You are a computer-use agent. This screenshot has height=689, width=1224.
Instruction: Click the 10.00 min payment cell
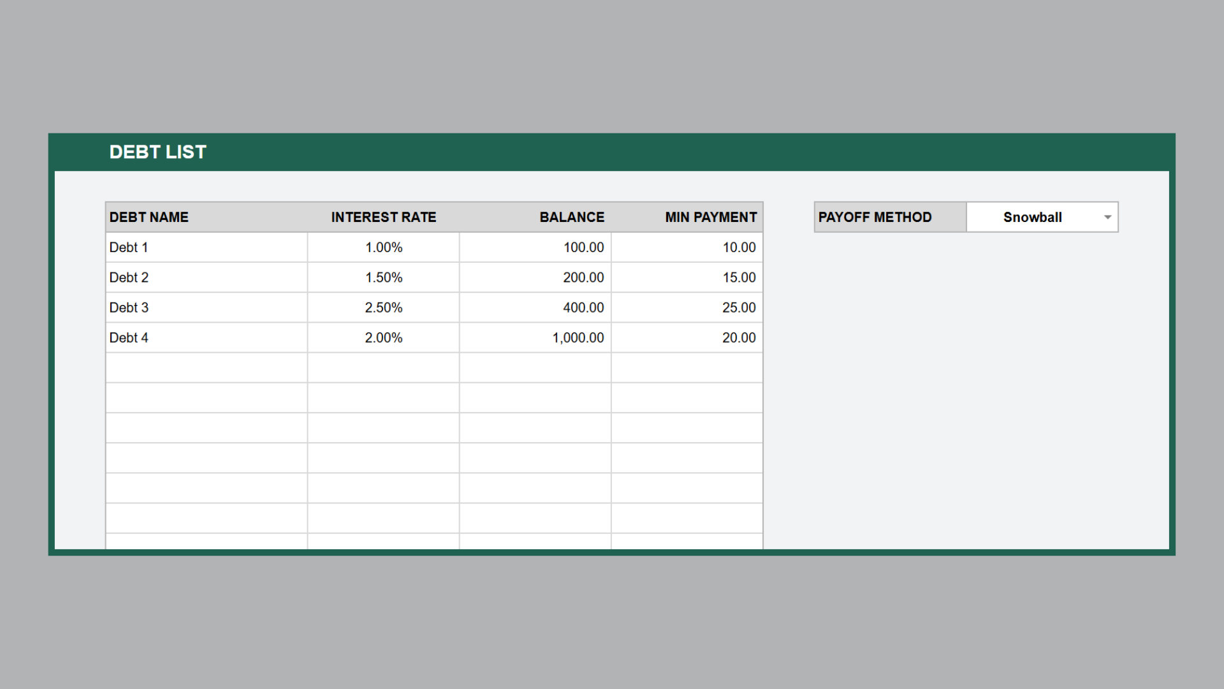pos(687,248)
